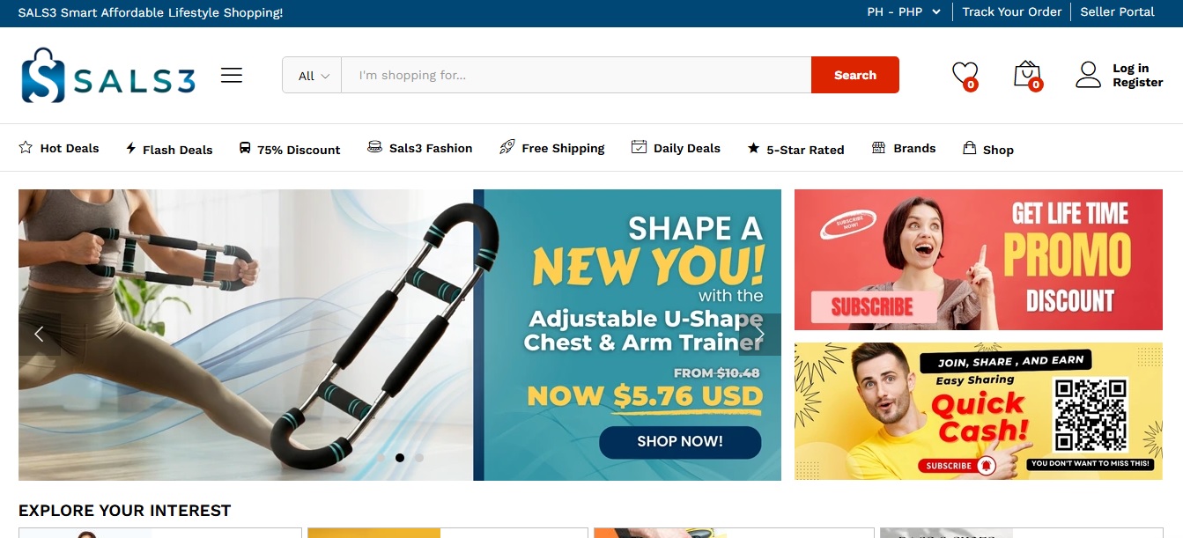1183x538 pixels.
Task: Open Flash Deals lightning link
Action: pos(169,149)
